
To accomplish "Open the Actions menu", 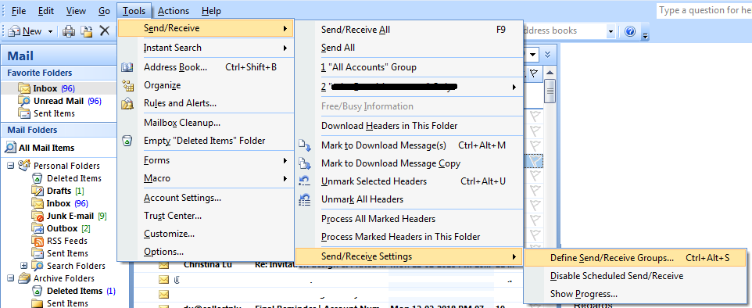I will pos(174,11).
